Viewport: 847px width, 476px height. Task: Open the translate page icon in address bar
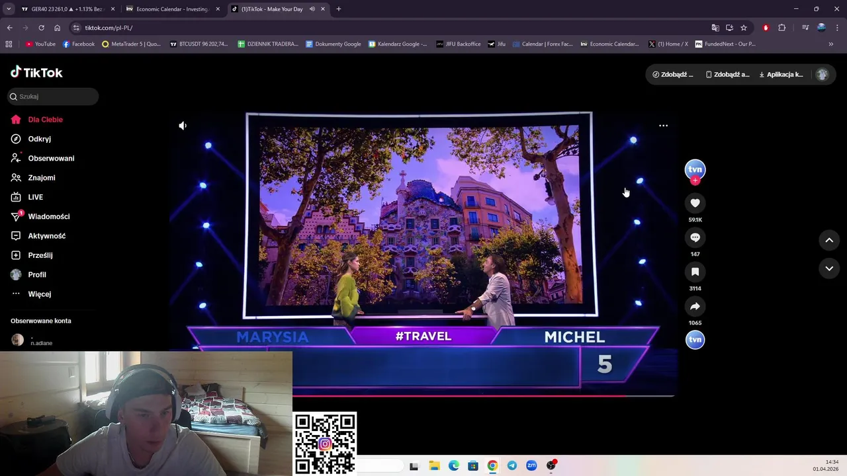click(715, 28)
